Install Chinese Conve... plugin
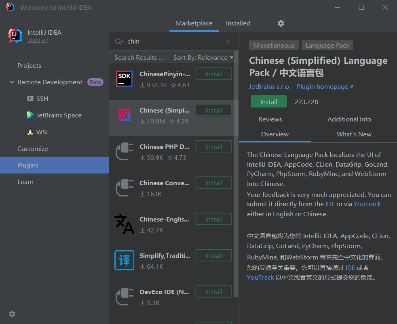The height and width of the screenshot is (324, 397). (214, 183)
